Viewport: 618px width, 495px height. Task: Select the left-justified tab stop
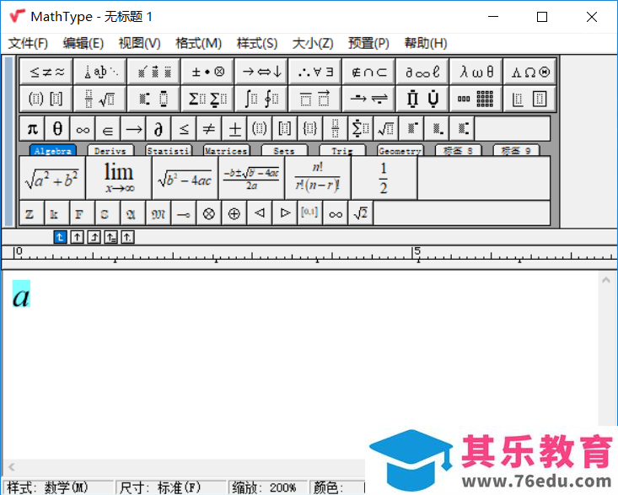(x=60, y=237)
